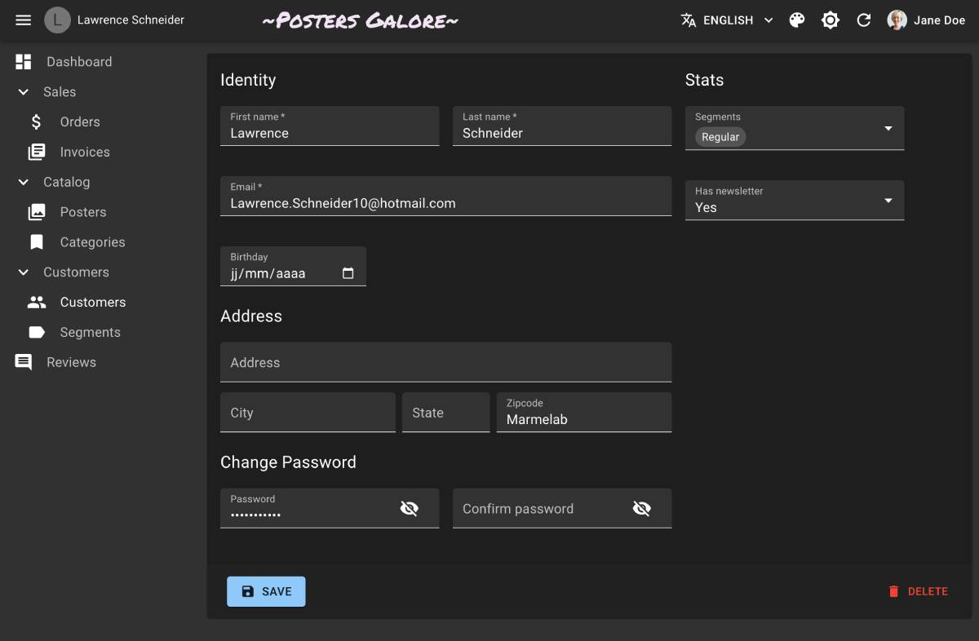
Task: Click the refresh icon in the top bar
Action: point(863,20)
